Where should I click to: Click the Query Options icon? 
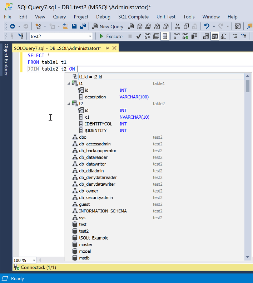tap(156, 36)
